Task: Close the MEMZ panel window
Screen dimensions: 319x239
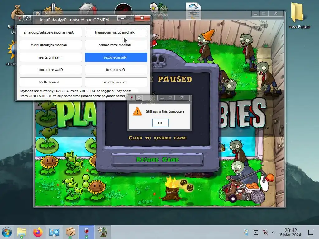Action: pyautogui.click(x=142, y=18)
